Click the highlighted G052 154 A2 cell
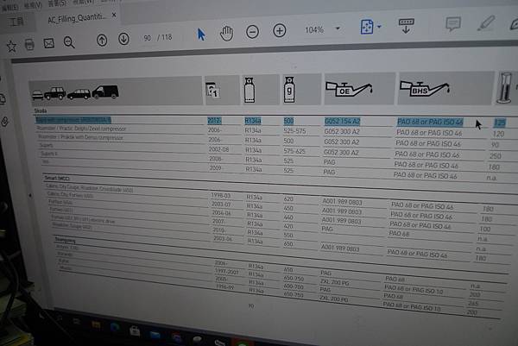Image resolution: width=518 pixels, height=346 pixels. tap(342, 122)
